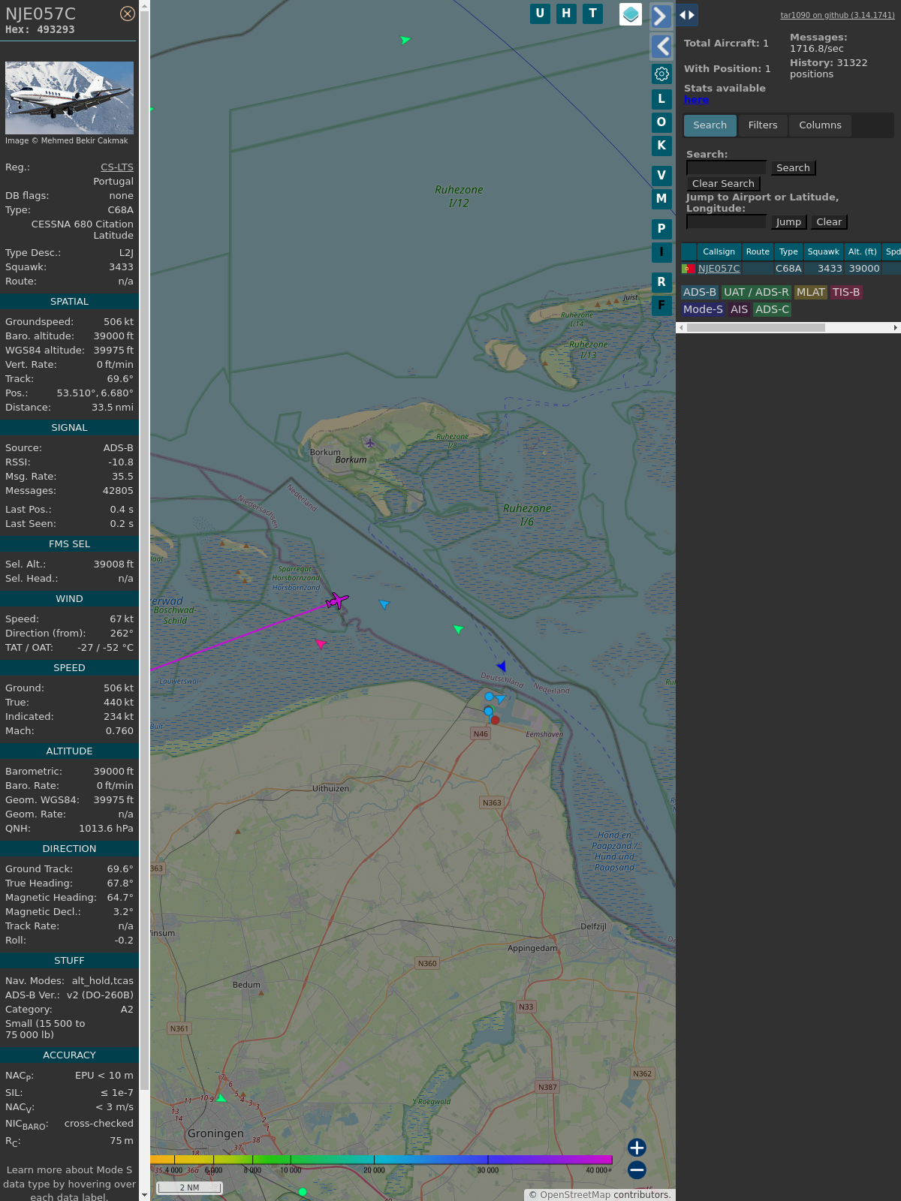Open CS-LTS registration link

click(x=117, y=167)
